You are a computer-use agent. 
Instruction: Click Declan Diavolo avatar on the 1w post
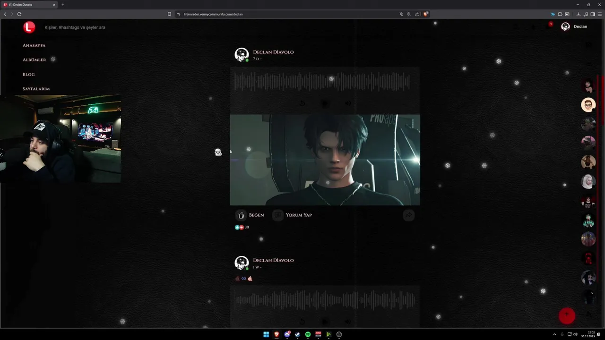242,263
